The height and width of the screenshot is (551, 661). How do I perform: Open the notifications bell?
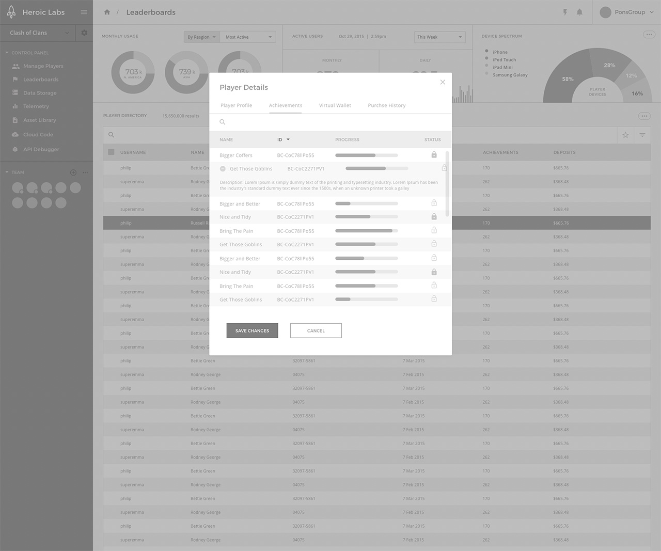click(579, 12)
